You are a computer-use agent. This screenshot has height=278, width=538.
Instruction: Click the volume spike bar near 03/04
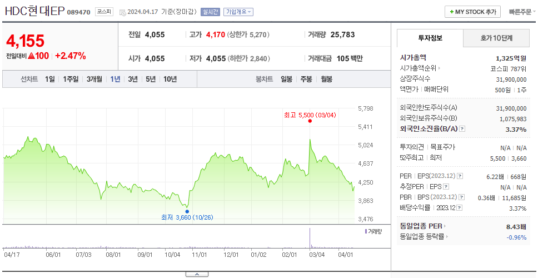[x=310, y=238]
